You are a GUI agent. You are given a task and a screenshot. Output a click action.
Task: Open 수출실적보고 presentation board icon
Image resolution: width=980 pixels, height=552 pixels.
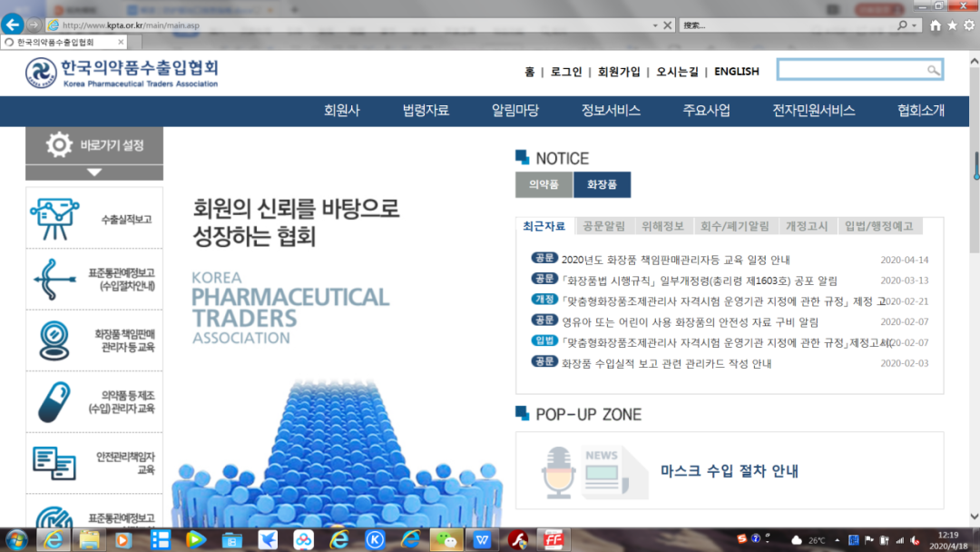(x=54, y=219)
